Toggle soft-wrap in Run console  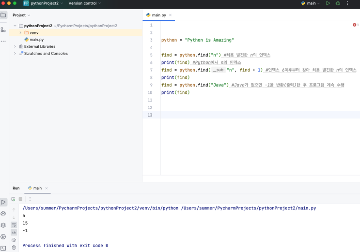pyautogui.click(x=14, y=225)
